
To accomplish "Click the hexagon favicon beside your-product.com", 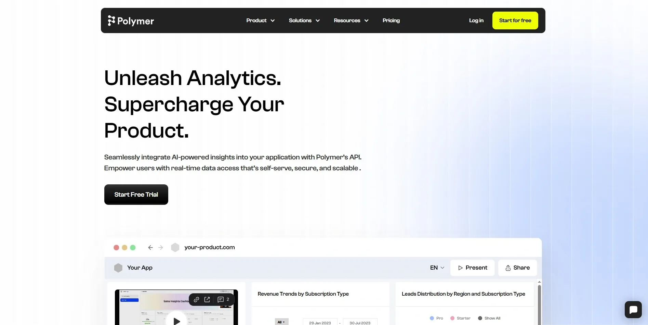I will pyautogui.click(x=175, y=248).
